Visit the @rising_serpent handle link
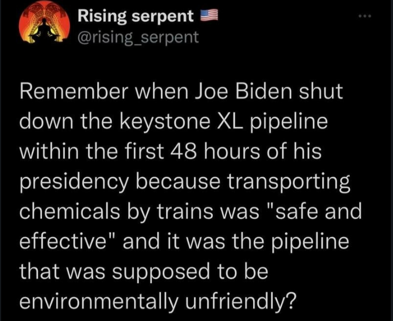The image size is (393, 321). (x=138, y=37)
